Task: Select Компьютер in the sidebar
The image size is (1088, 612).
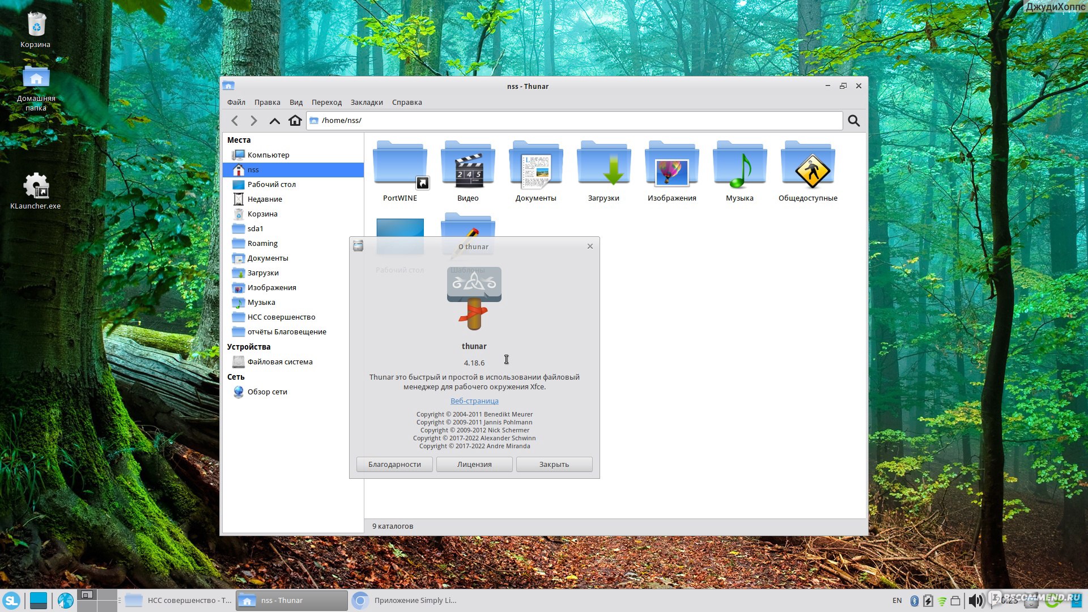Action: pos(293,155)
